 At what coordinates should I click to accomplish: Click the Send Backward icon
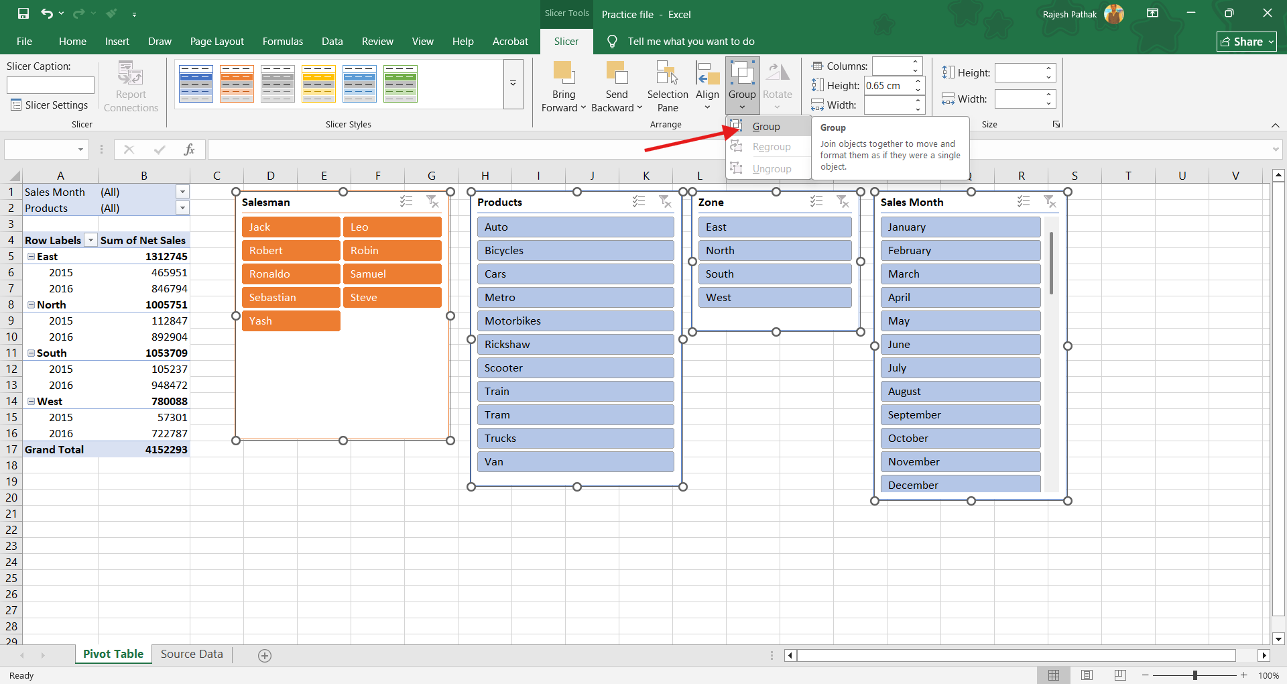616,72
